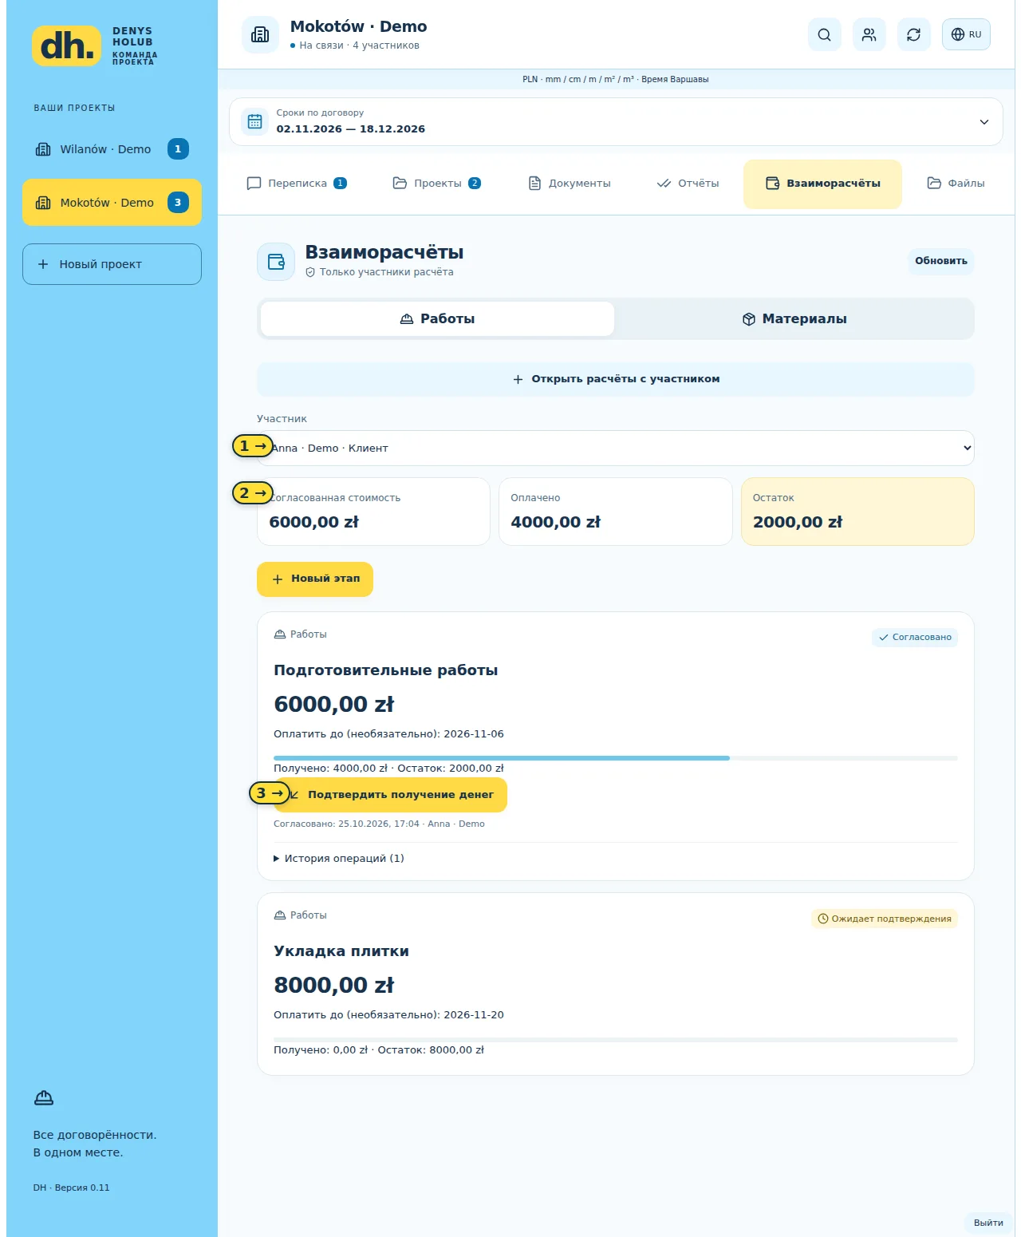This screenshot has height=1237, width=1021.
Task: Click the Wilanów · Demo building icon
Action: [x=43, y=149]
